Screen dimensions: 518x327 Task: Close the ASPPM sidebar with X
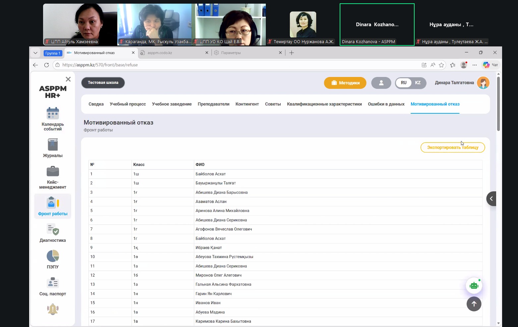click(68, 79)
